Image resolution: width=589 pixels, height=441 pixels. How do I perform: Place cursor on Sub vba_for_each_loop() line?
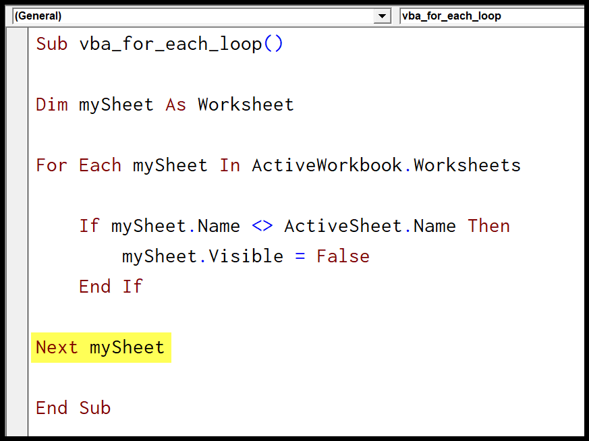(x=159, y=45)
